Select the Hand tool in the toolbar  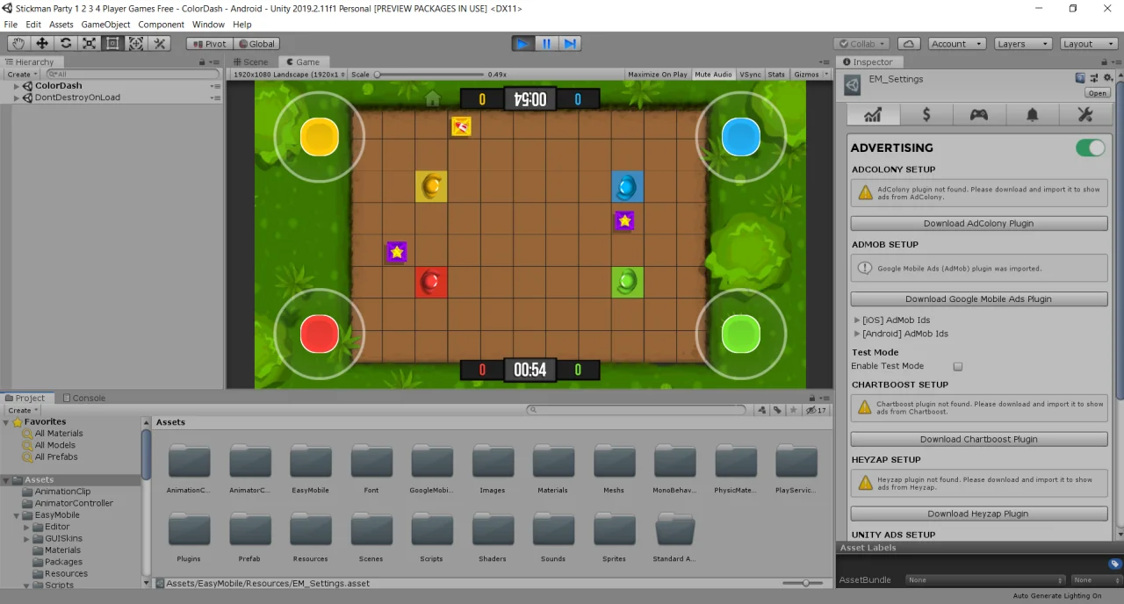pyautogui.click(x=18, y=43)
